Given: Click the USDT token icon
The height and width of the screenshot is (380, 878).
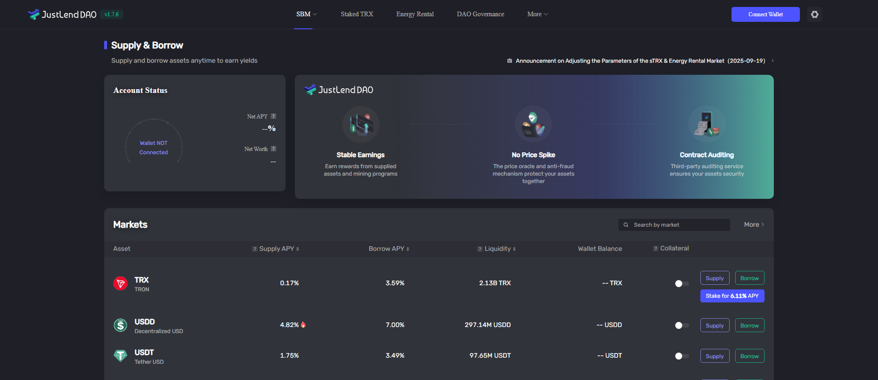Looking at the screenshot, I should click(x=120, y=356).
